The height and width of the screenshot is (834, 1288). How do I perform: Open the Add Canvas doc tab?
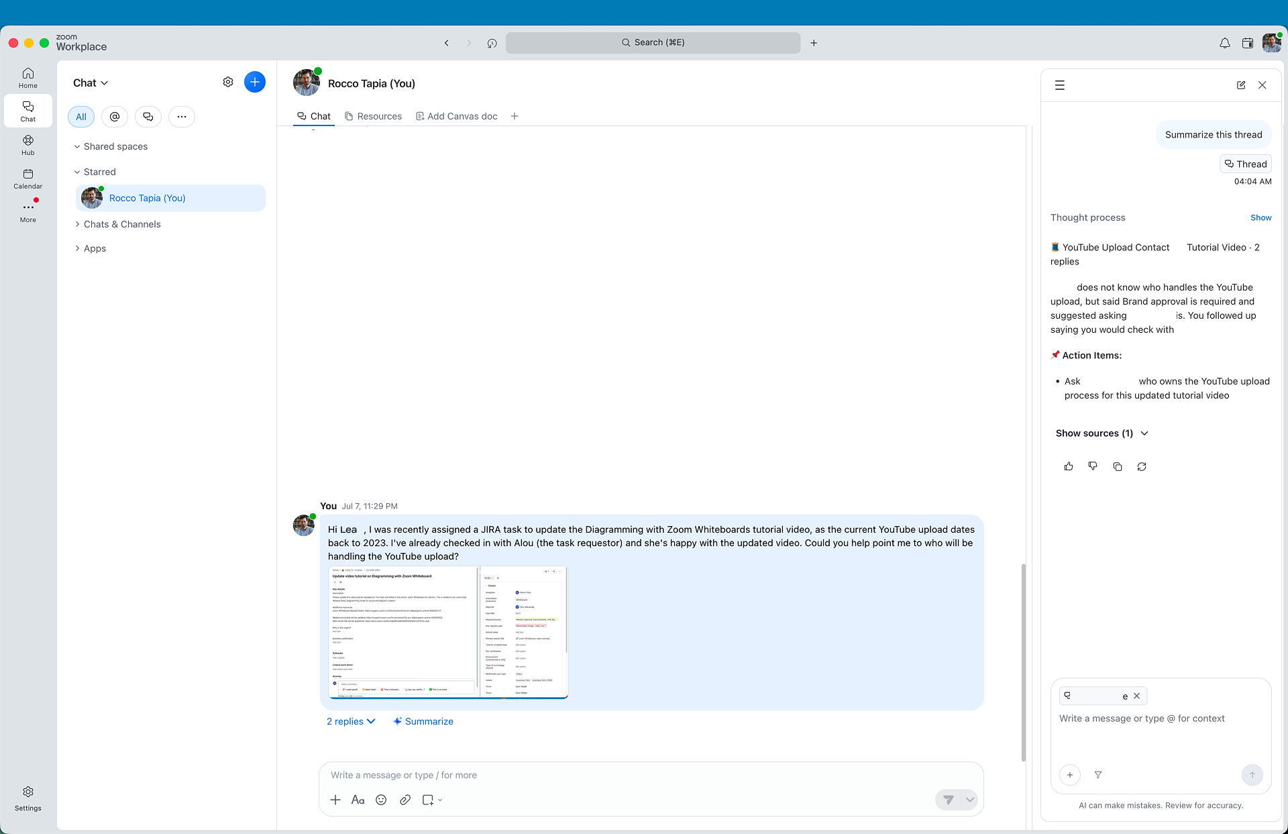click(457, 116)
